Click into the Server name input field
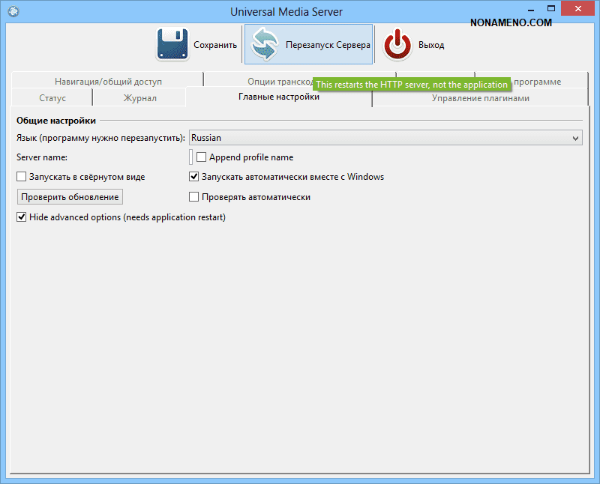 tap(190, 157)
